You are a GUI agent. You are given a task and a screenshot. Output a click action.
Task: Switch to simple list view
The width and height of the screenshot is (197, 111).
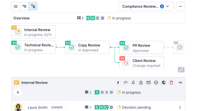click(16, 6)
